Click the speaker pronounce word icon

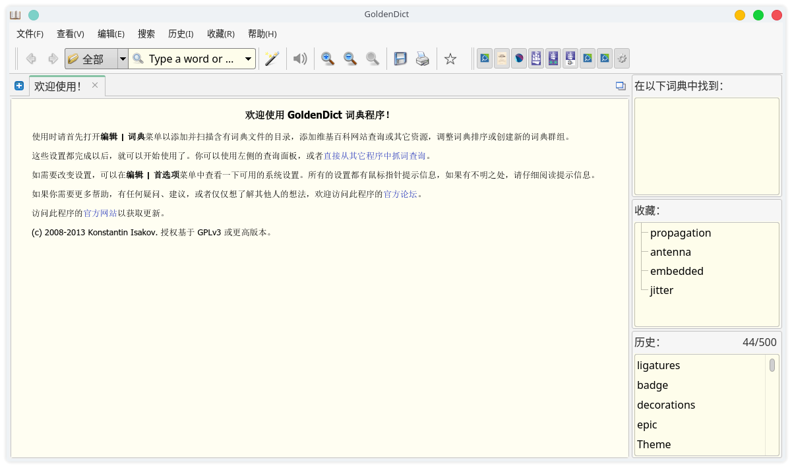300,59
